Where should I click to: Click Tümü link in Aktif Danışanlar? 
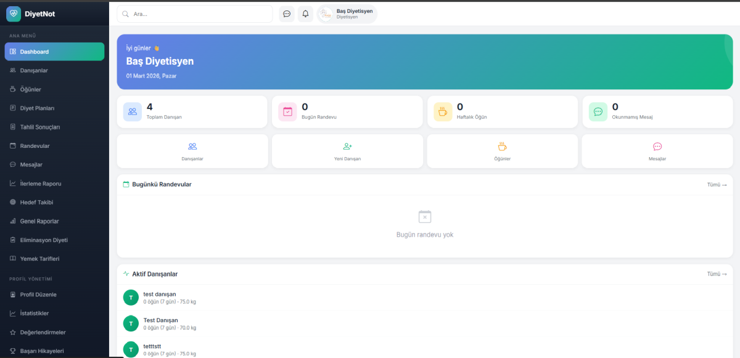717,274
